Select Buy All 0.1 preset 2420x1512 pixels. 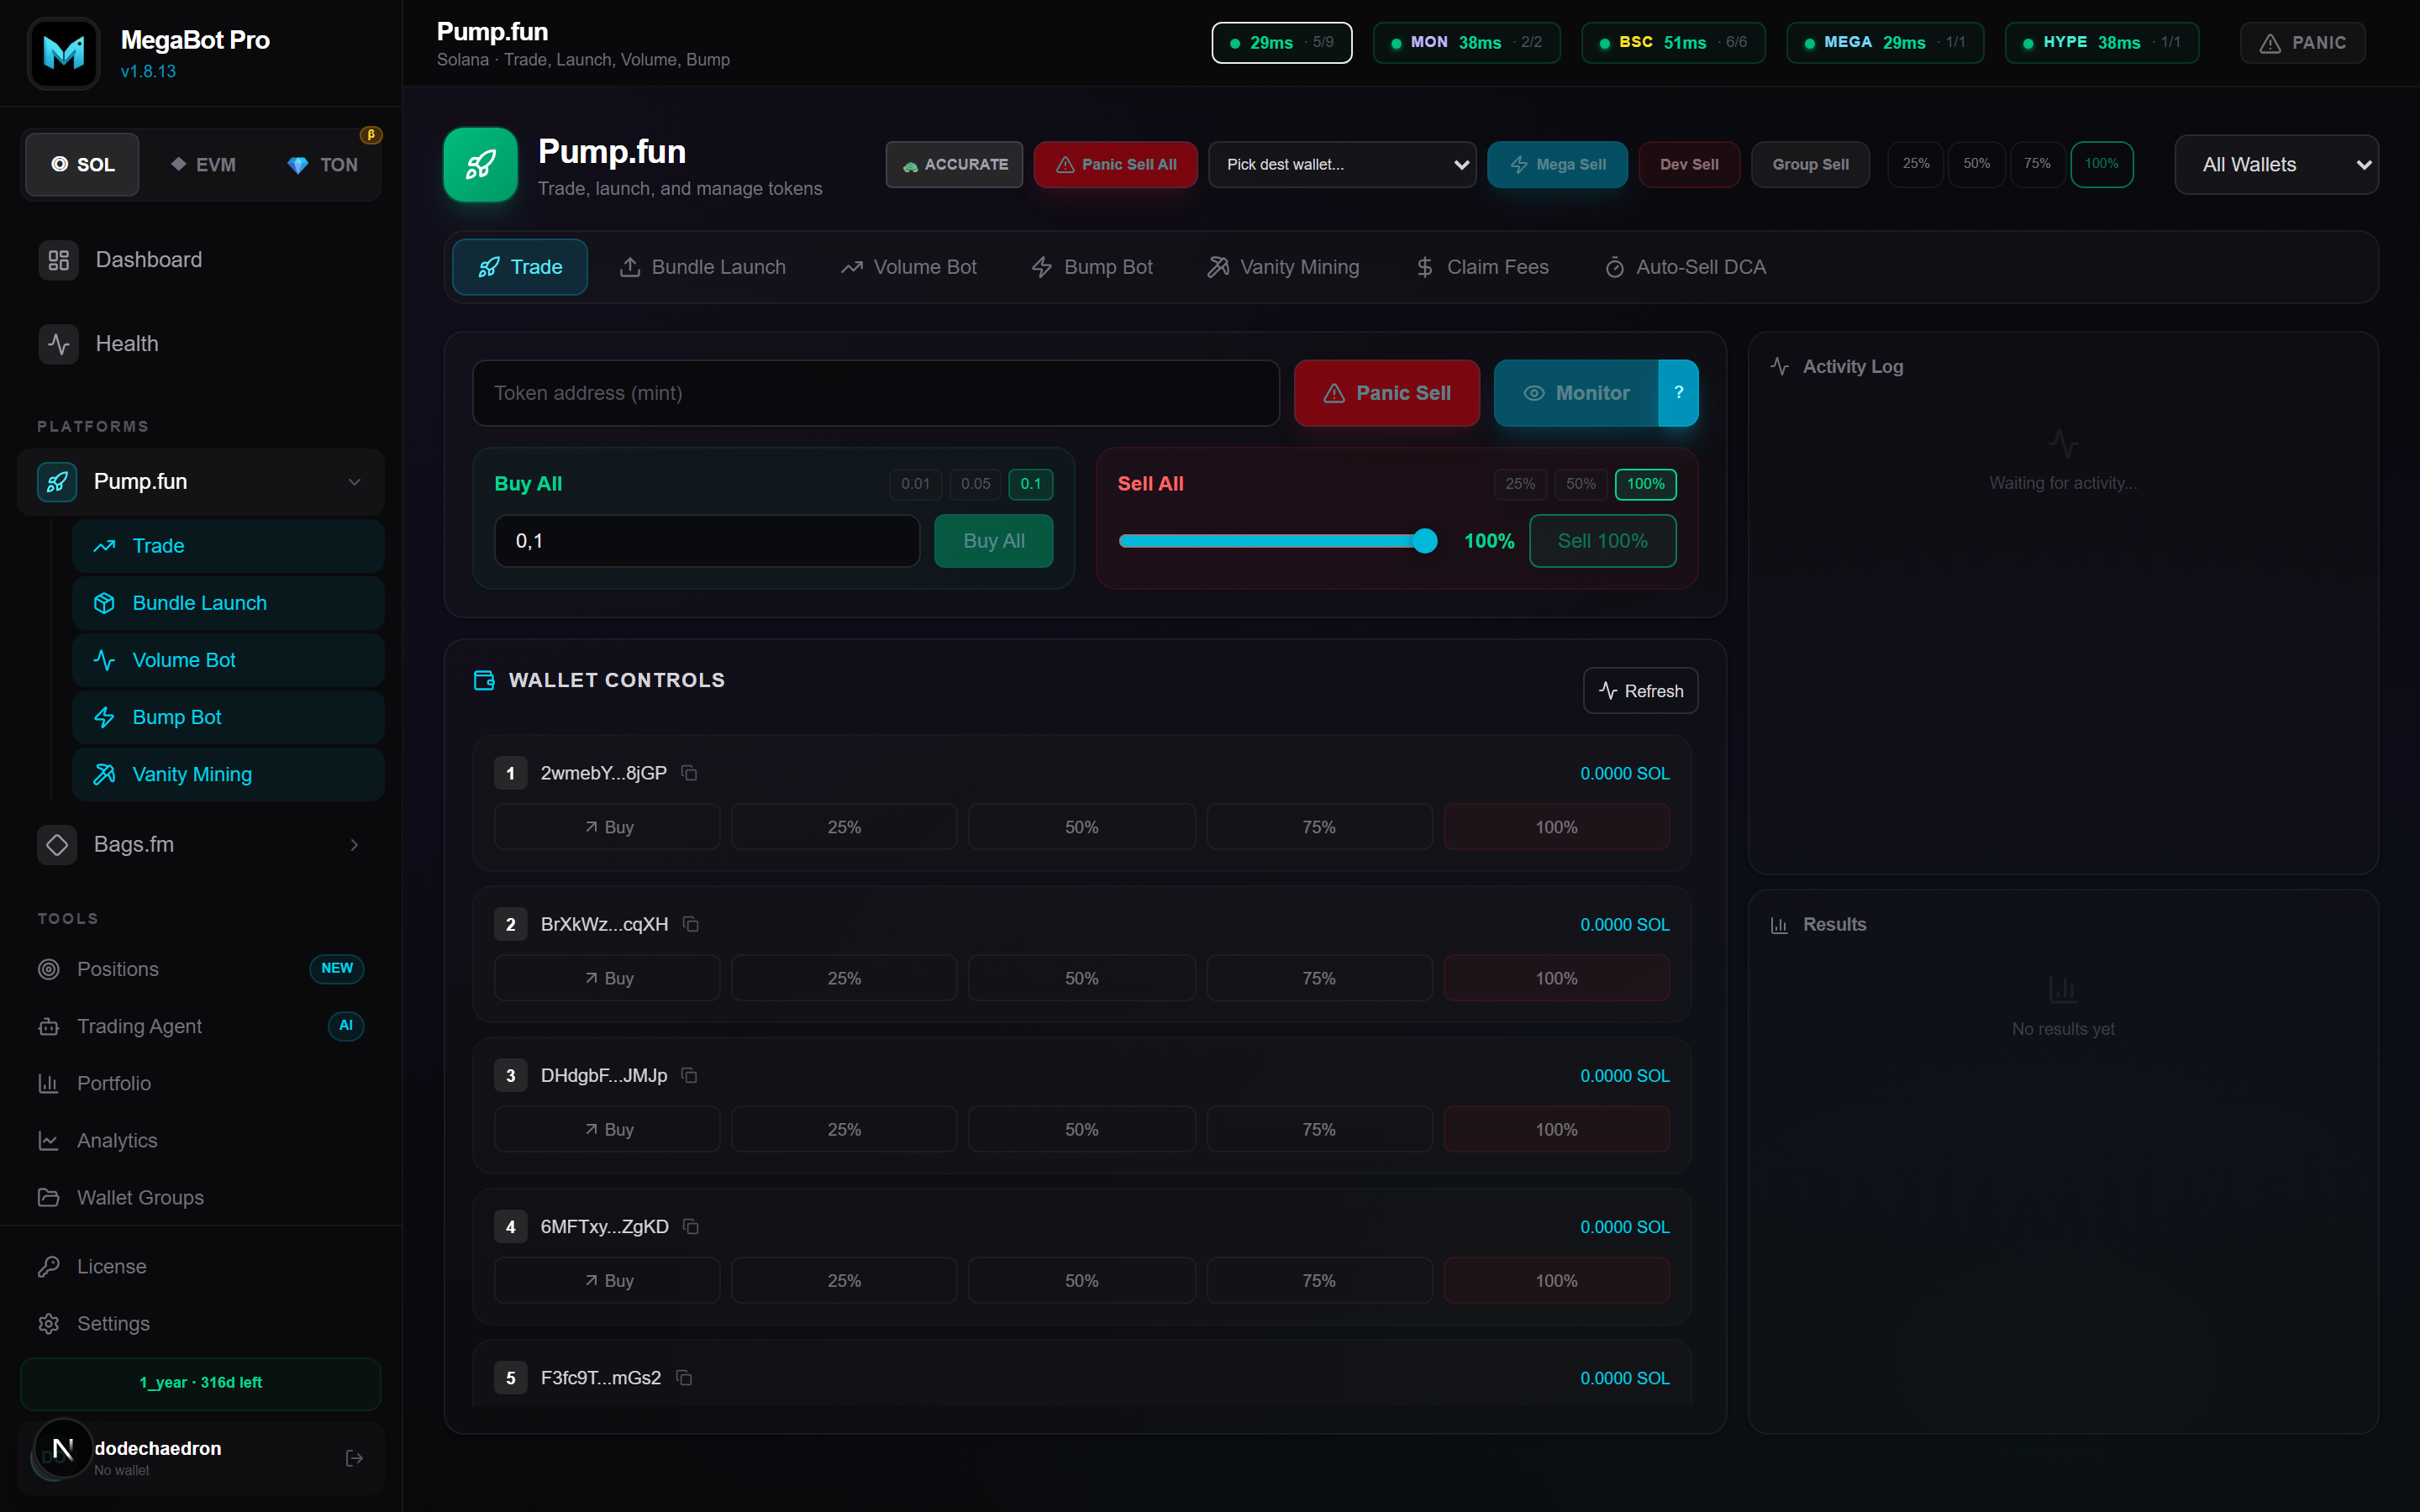[1030, 484]
